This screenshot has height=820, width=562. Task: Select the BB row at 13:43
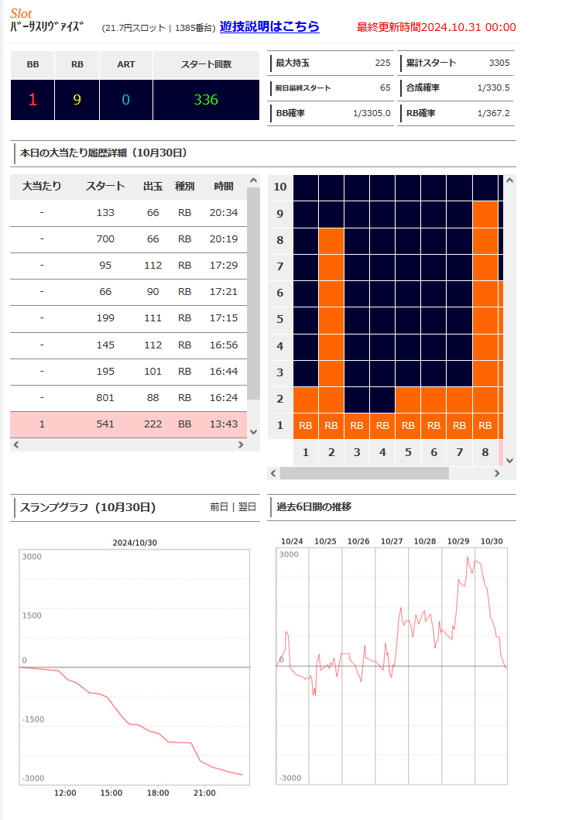click(129, 424)
